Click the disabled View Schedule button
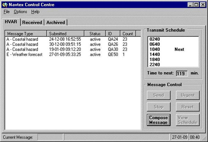208x142 pixels. [x=187, y=120]
